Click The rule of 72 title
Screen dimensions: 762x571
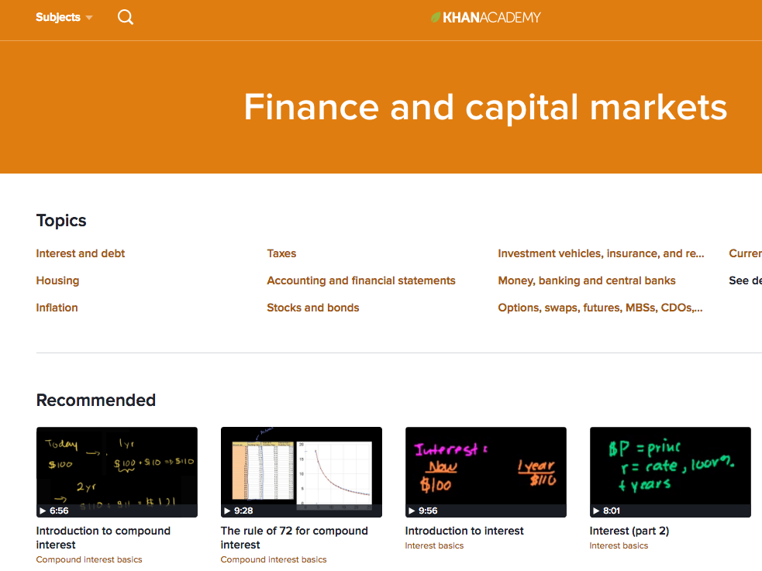[294, 538]
